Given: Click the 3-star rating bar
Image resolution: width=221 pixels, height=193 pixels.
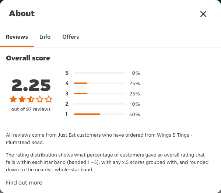Looking at the screenshot, I should [100, 94].
